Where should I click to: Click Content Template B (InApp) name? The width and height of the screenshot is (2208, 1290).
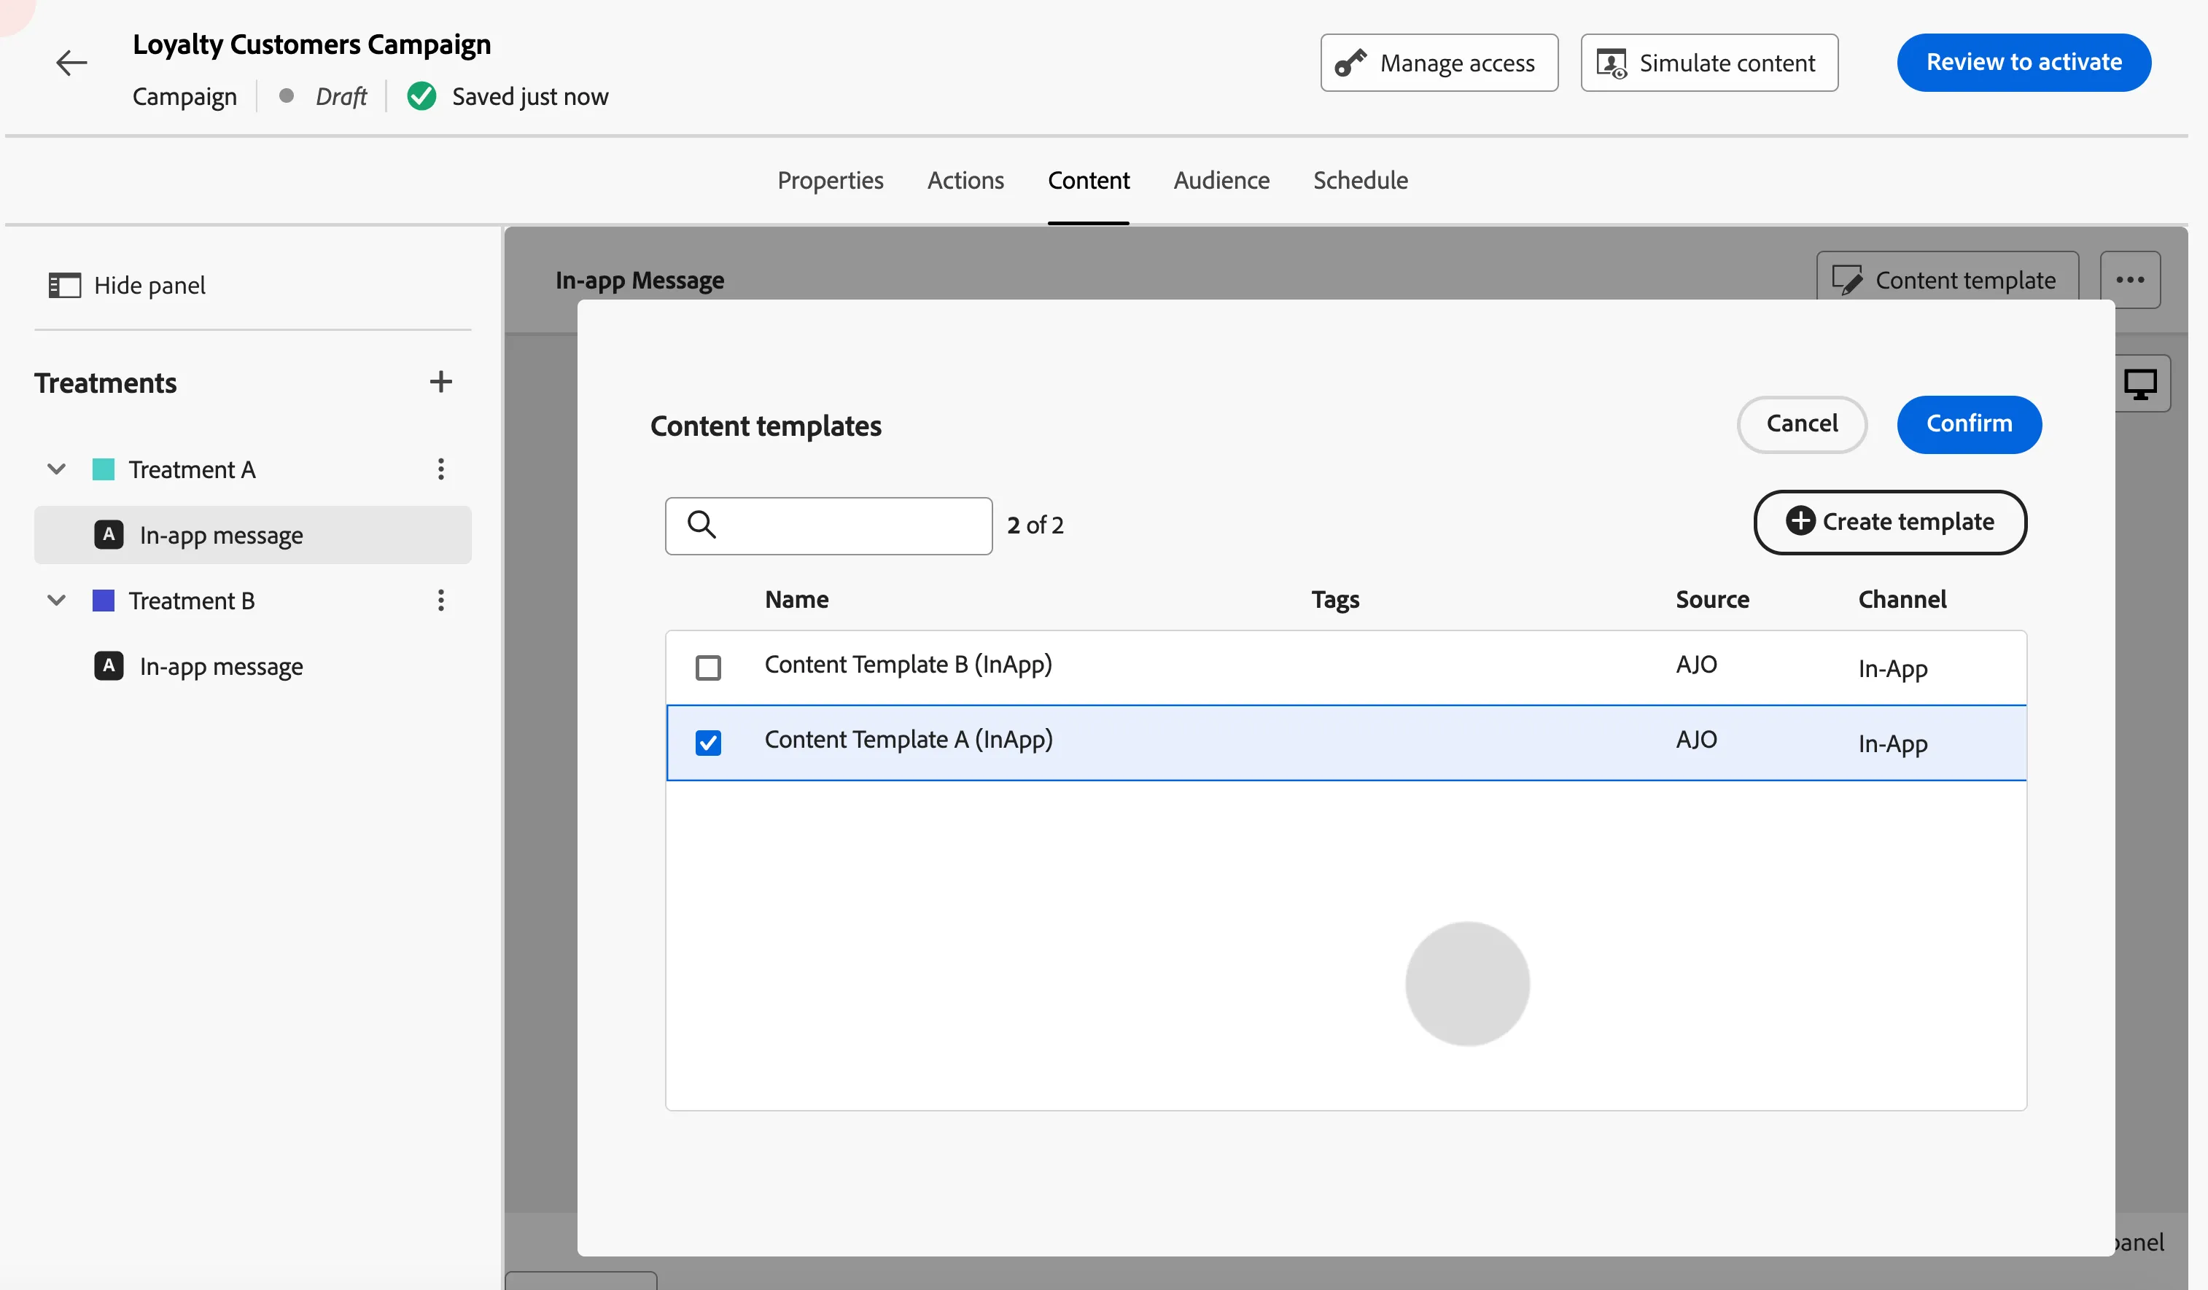point(908,665)
